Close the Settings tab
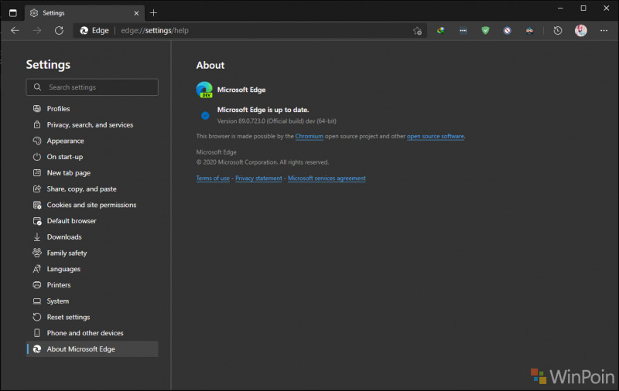Image resolution: width=619 pixels, height=391 pixels. [x=136, y=13]
